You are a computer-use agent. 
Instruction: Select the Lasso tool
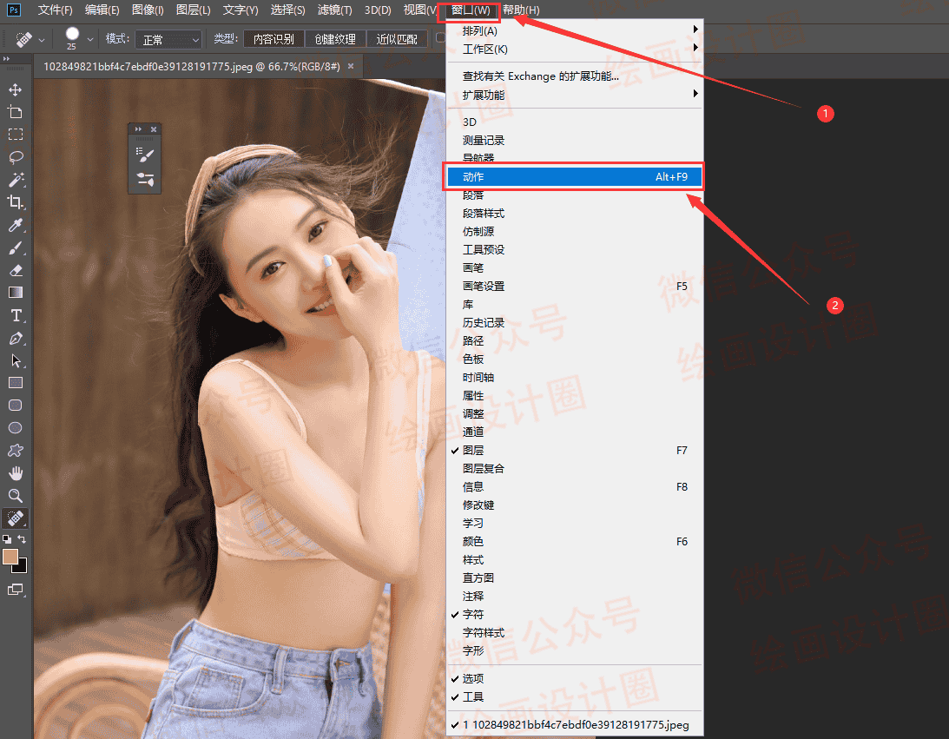15,157
